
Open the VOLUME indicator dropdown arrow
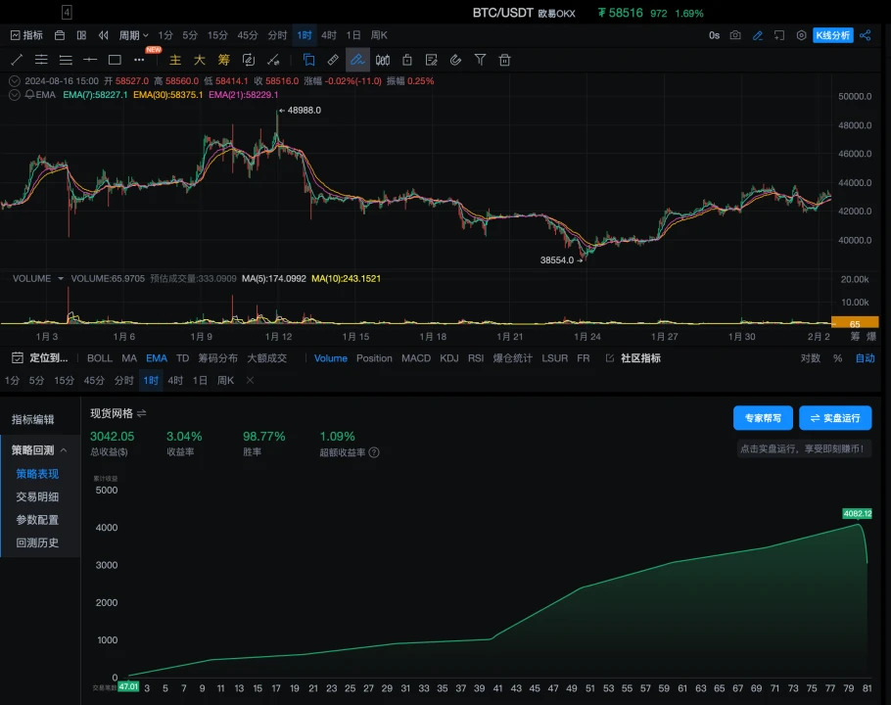coord(61,279)
